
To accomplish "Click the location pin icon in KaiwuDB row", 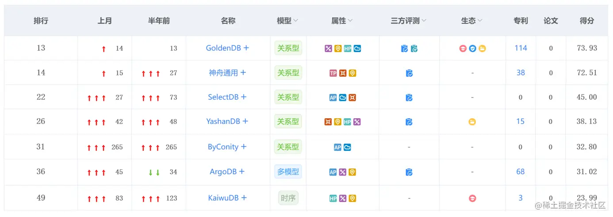I will 352,198.
